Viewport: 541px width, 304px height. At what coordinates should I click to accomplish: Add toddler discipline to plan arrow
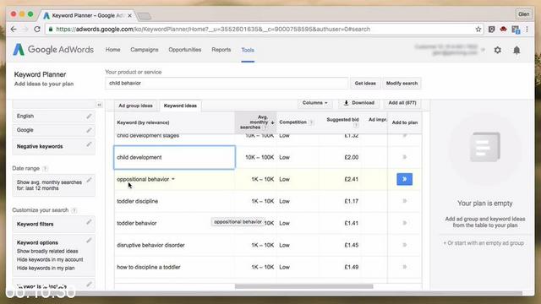(x=405, y=201)
